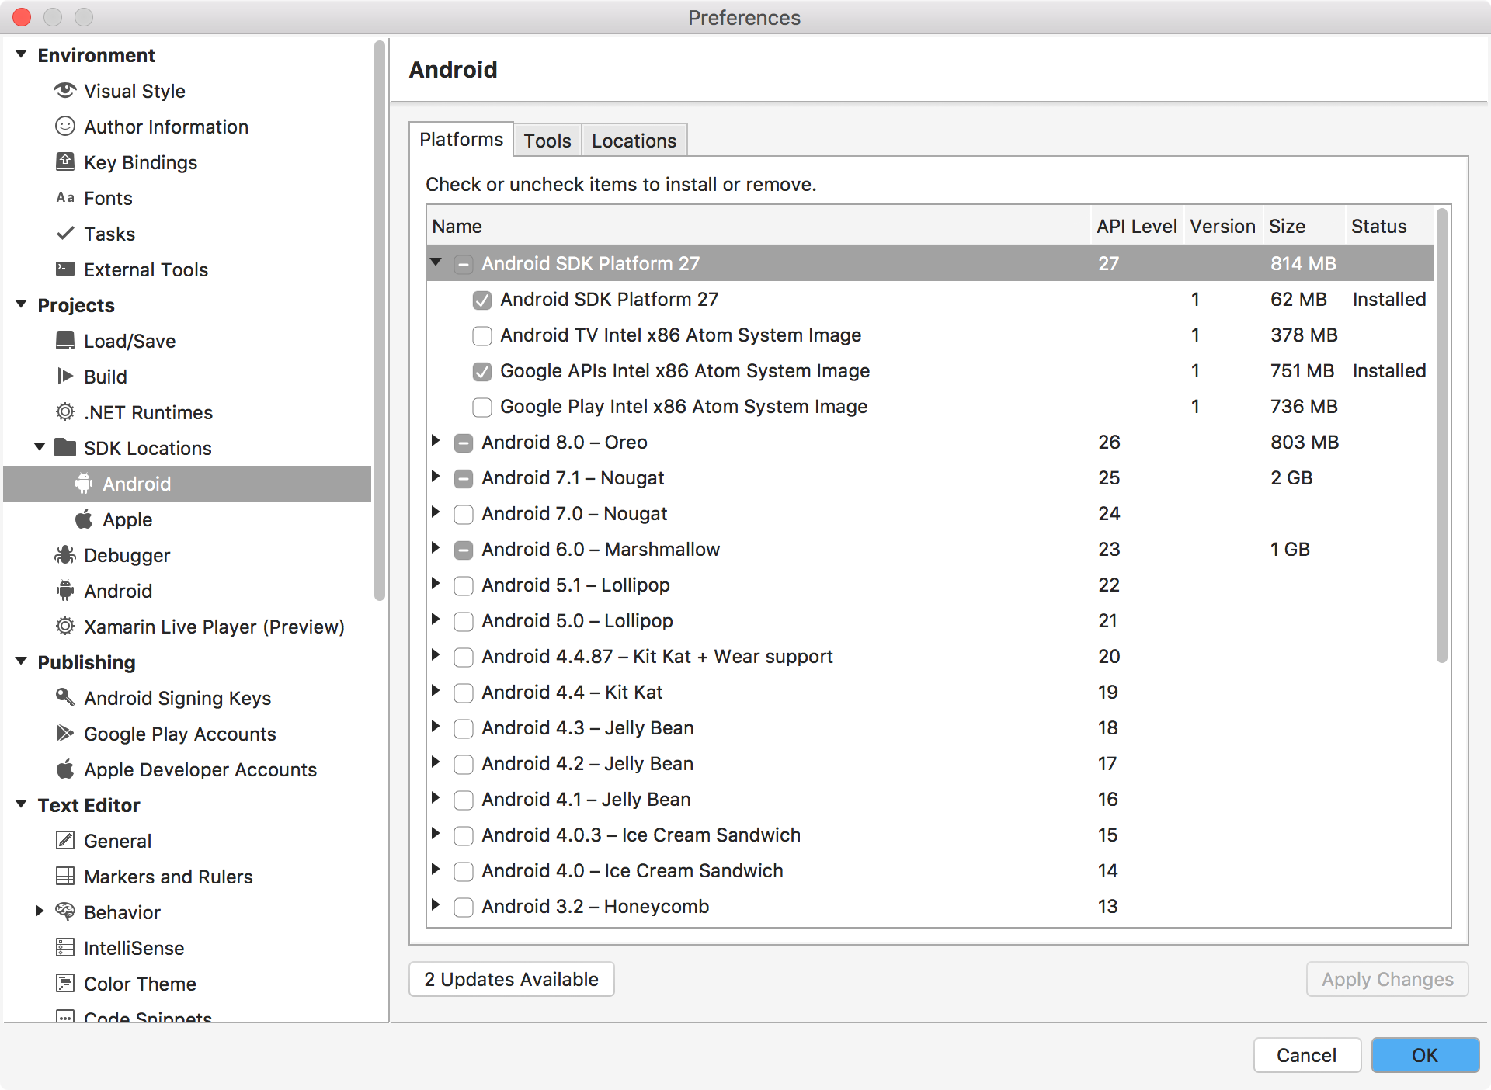Click the sidebar vertical scrollbar
This screenshot has height=1090, width=1491.
point(380,320)
